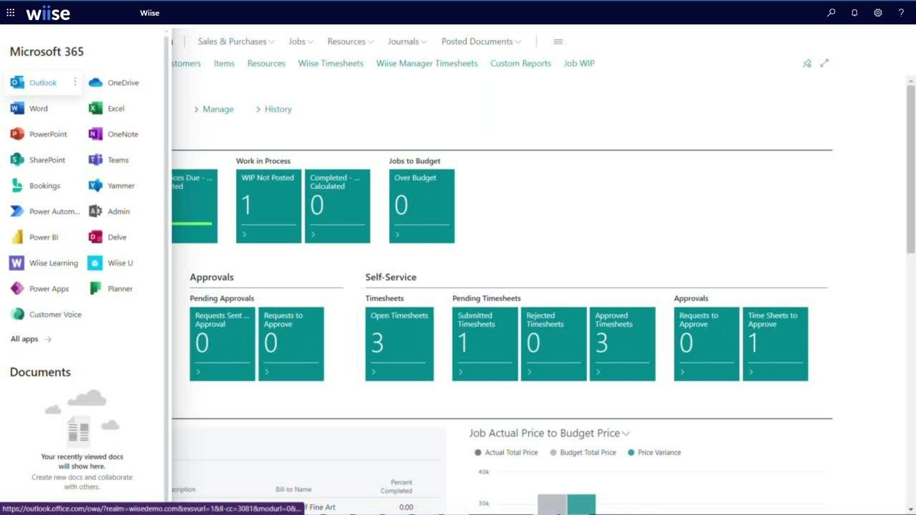This screenshot has width=916, height=515.
Task: Open the Posted Documents dropdown
Action: click(x=480, y=41)
